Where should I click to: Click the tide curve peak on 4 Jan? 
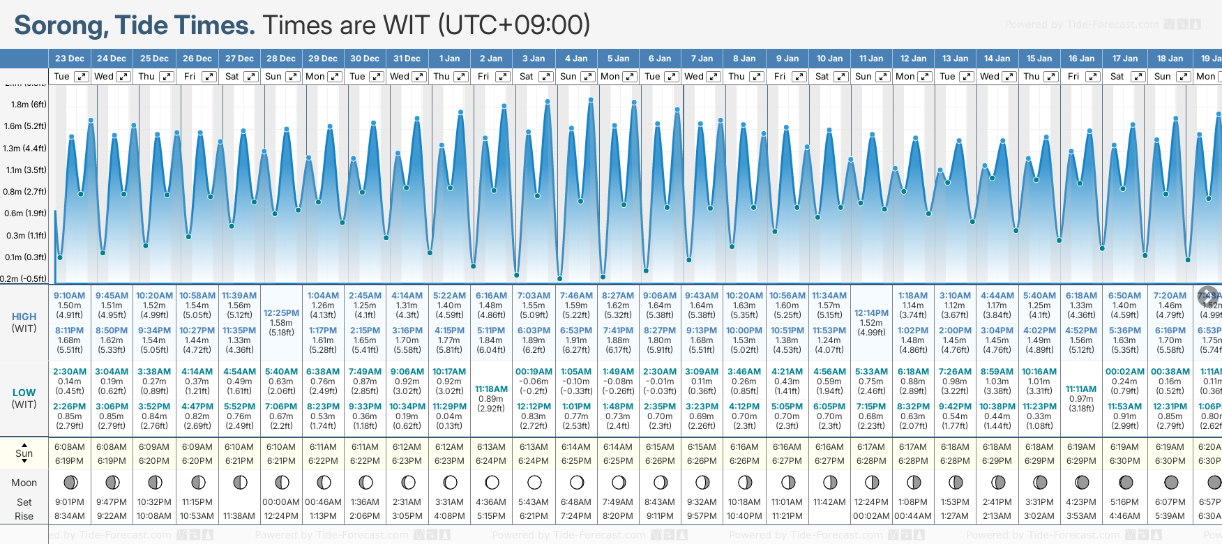click(x=591, y=100)
